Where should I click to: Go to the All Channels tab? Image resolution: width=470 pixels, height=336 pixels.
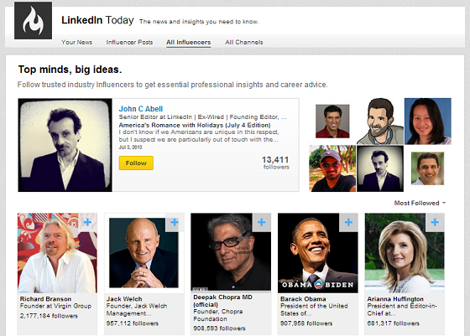pyautogui.click(x=244, y=42)
